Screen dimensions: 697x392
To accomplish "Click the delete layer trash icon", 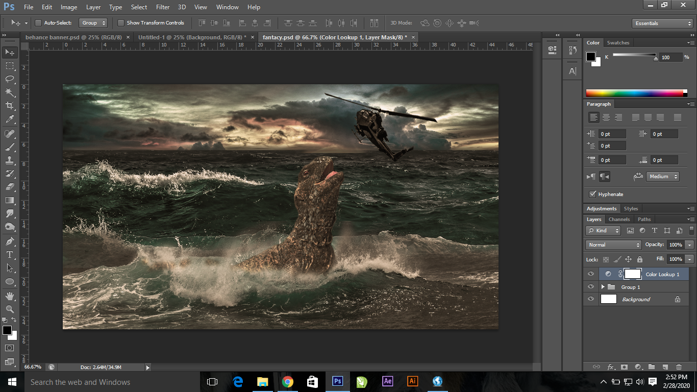I will click(x=679, y=366).
